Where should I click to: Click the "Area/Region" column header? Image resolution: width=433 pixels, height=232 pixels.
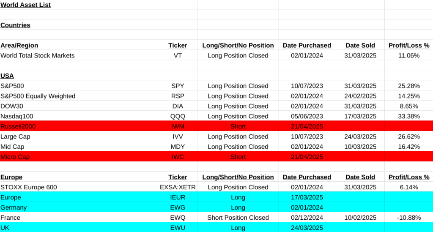click(19, 45)
